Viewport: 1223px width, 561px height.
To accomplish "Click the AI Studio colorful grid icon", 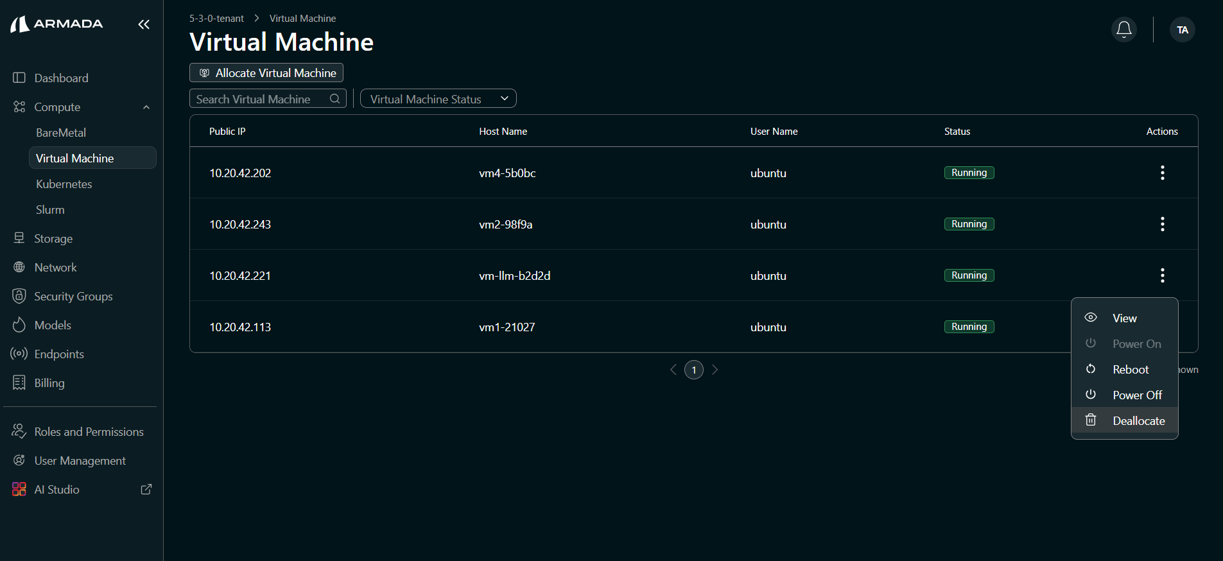I will coord(19,489).
